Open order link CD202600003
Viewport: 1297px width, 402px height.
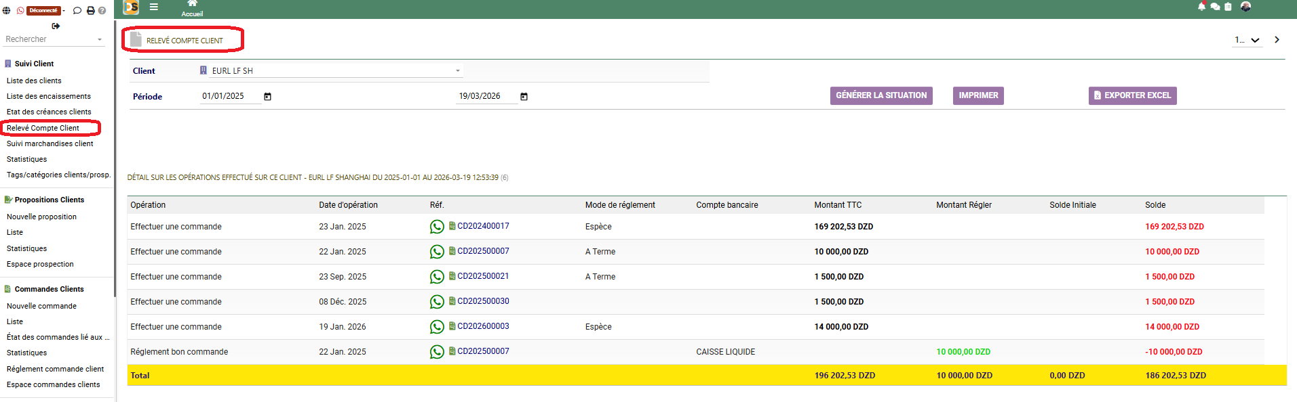click(x=483, y=326)
